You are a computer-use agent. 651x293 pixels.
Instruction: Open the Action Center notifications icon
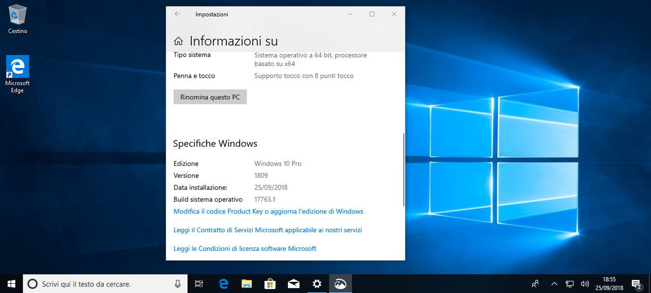tap(636, 284)
